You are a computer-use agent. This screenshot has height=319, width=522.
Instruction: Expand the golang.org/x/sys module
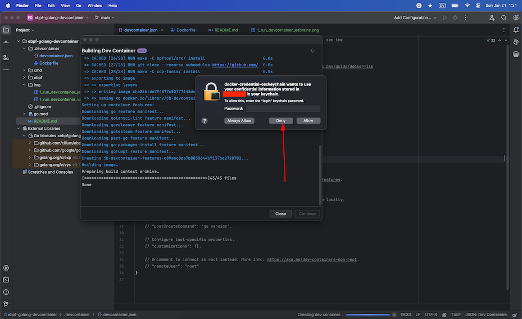click(x=30, y=165)
